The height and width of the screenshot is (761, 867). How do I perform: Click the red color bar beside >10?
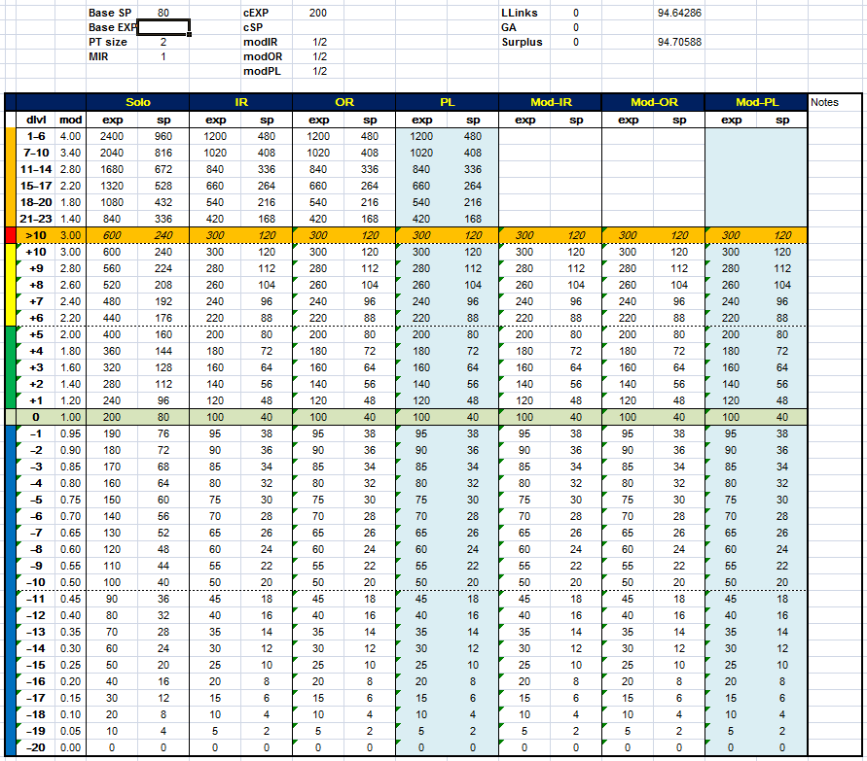click(x=9, y=235)
